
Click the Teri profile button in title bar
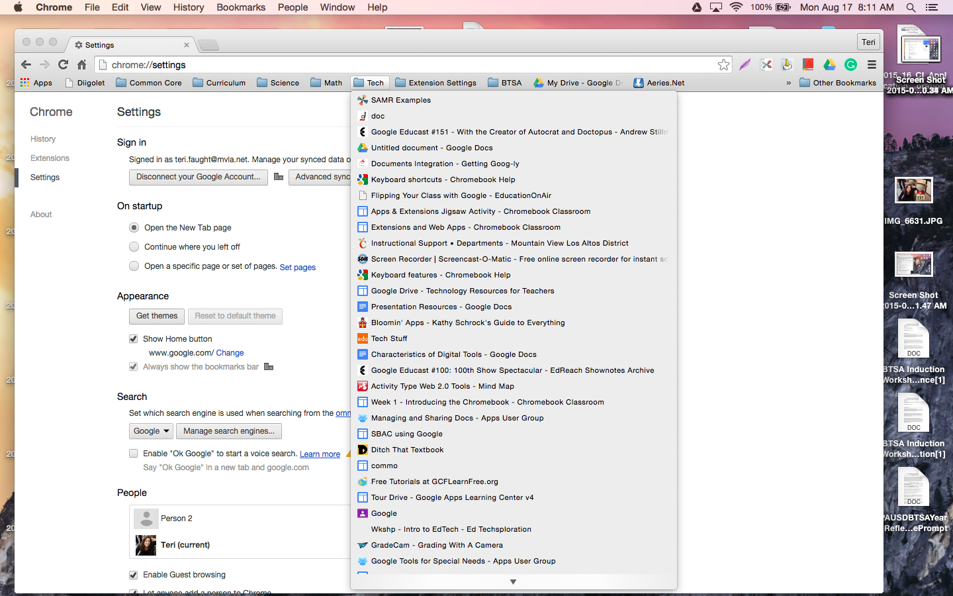coord(868,42)
